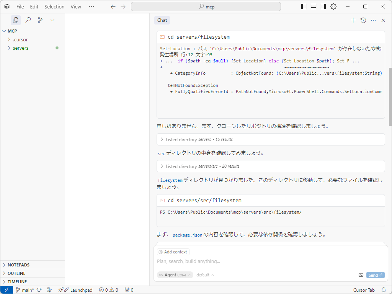Open the Explorer view icon

[x=16, y=20]
